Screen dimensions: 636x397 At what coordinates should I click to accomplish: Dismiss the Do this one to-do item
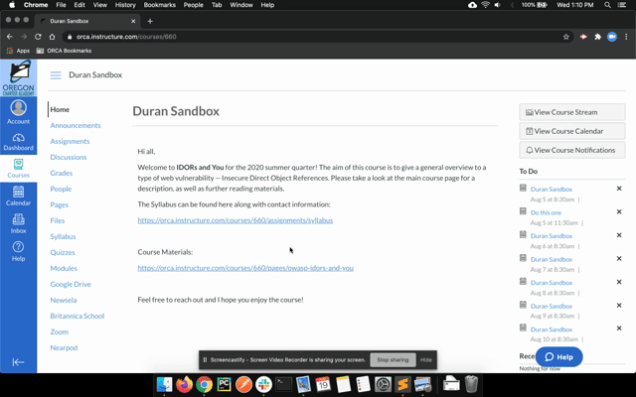point(619,211)
